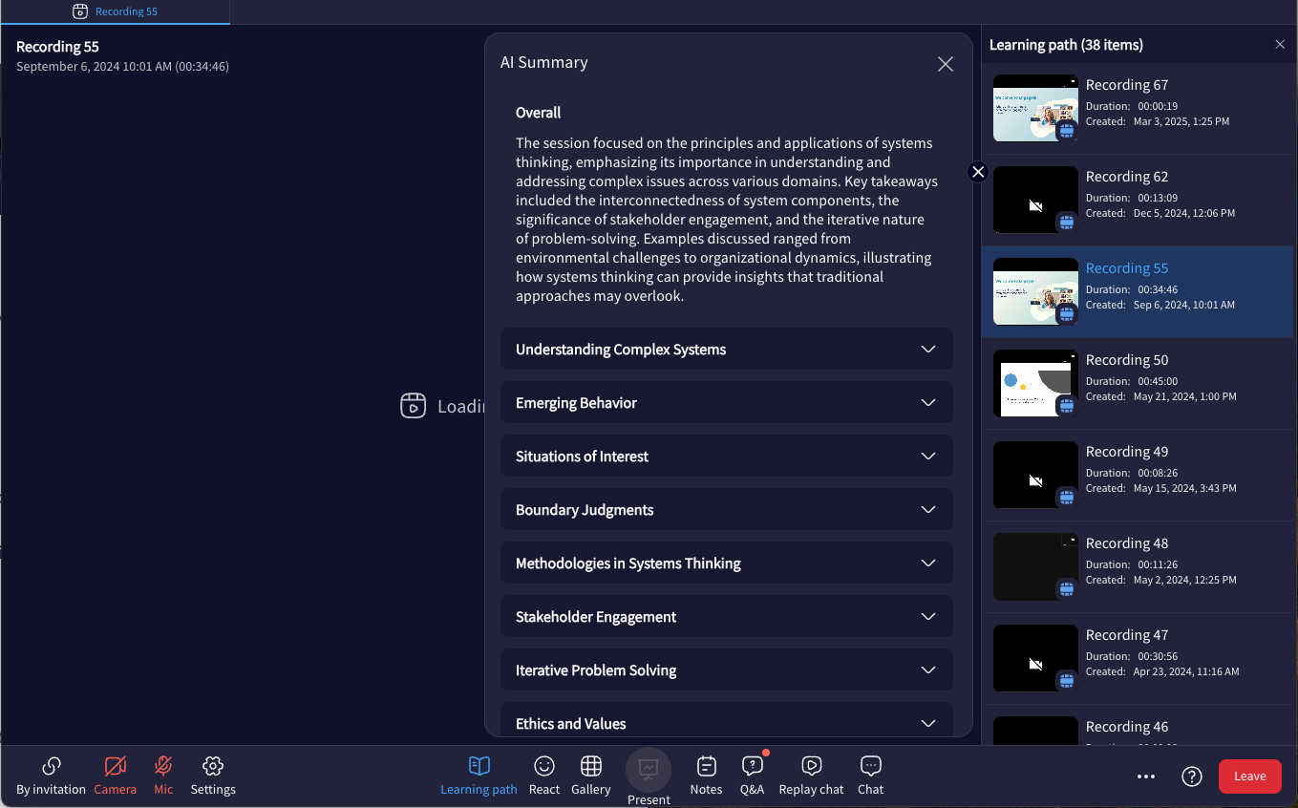The width and height of the screenshot is (1298, 808).
Task: Open the help question mark
Action: tap(1192, 776)
